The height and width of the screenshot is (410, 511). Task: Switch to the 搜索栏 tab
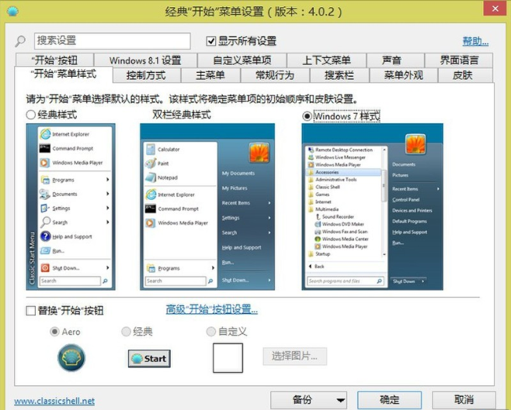coord(339,75)
